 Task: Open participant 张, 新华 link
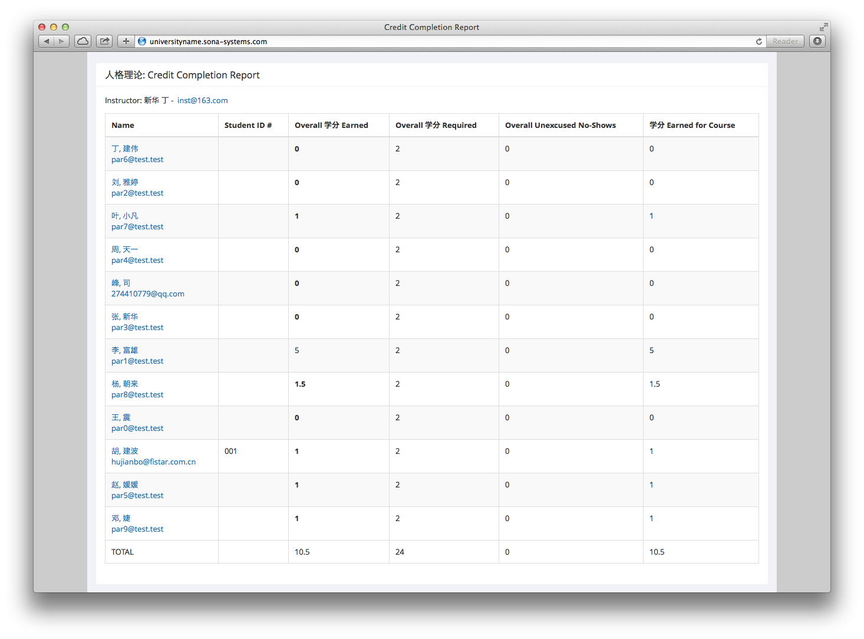coord(125,317)
